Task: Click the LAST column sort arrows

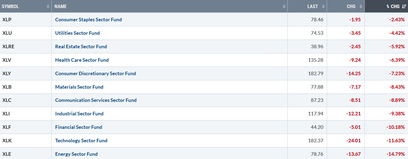Action: [x=323, y=6]
